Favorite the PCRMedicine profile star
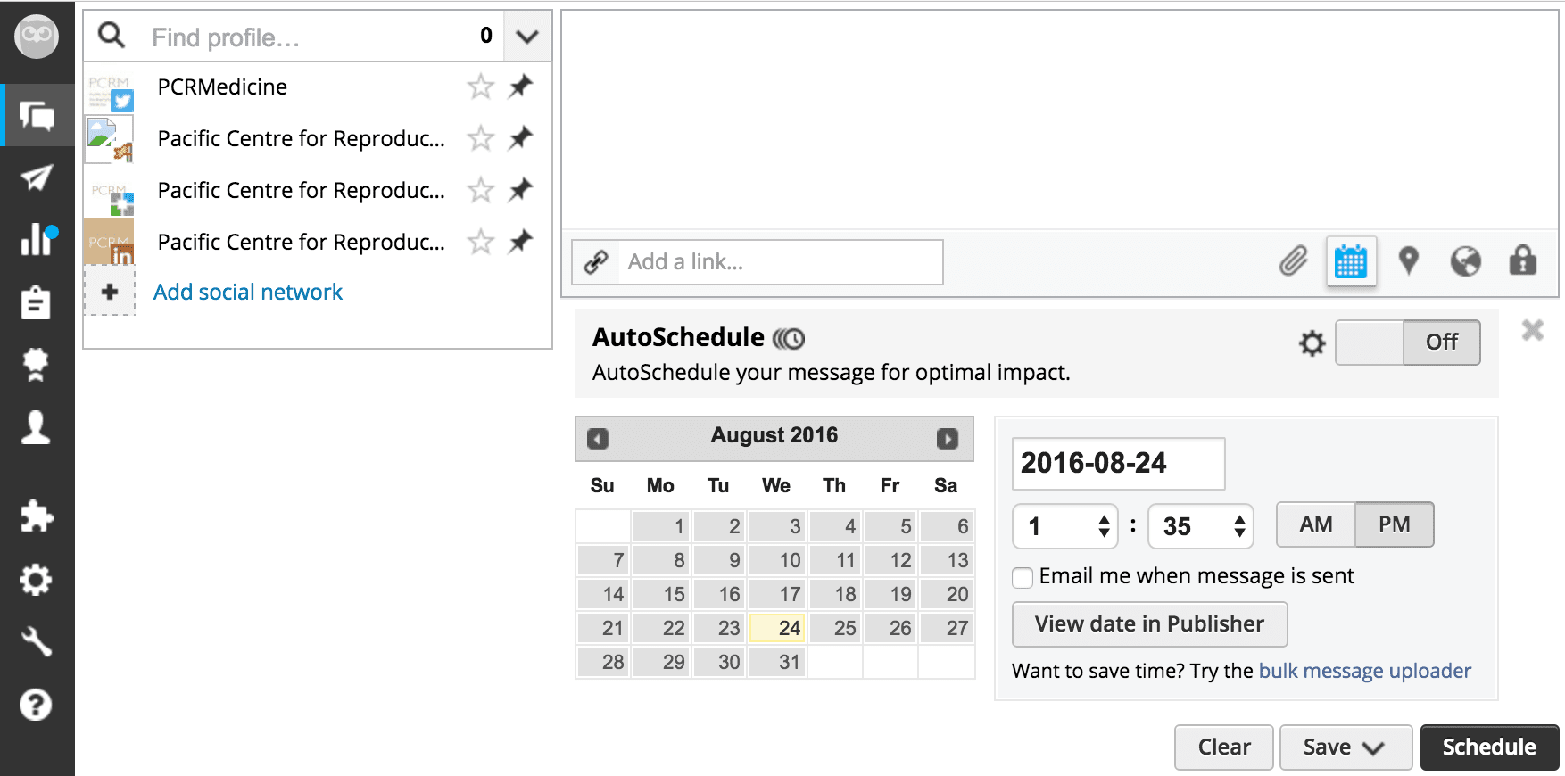The image size is (1565, 776). (480, 87)
